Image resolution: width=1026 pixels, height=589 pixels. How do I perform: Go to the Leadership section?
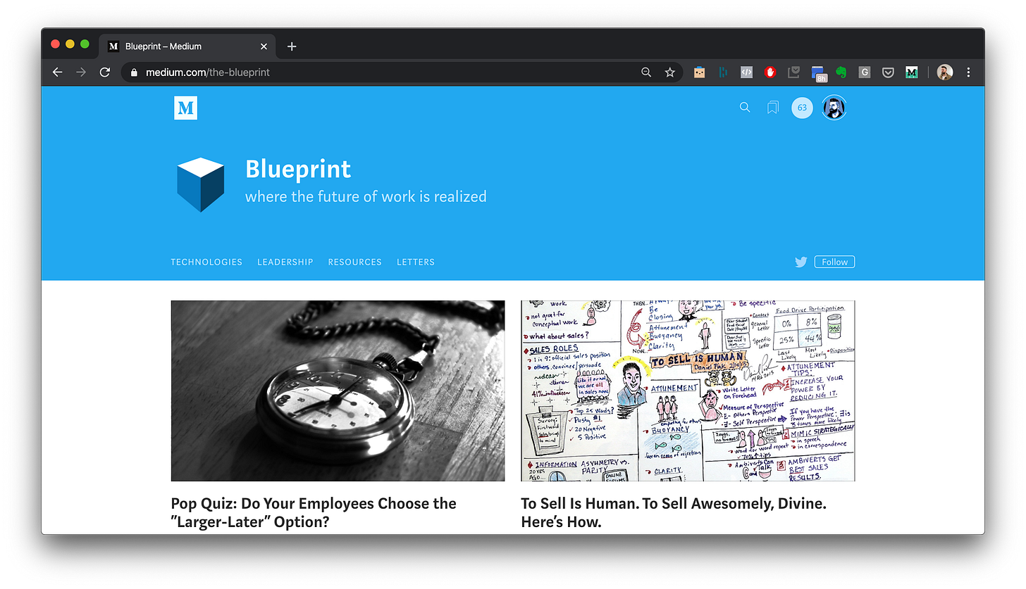click(x=285, y=262)
